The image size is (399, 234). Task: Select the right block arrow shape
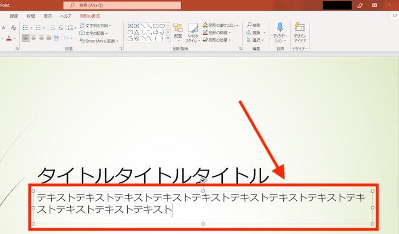156,33
